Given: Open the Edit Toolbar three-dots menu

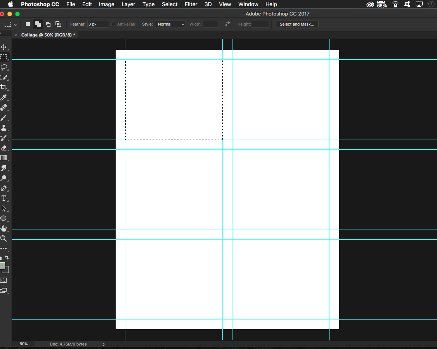Looking at the screenshot, I should tap(3, 249).
